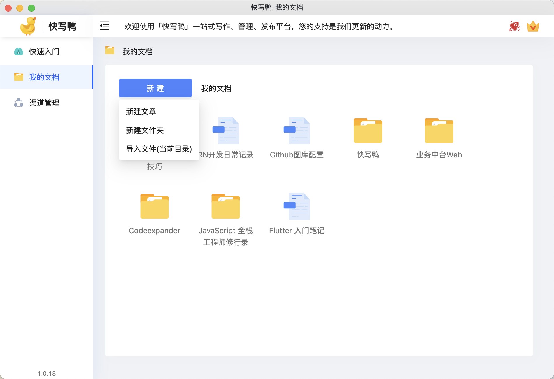This screenshot has height=379, width=554.
Task: Click 我的文档 folder icon in sidebar
Action: coord(18,77)
